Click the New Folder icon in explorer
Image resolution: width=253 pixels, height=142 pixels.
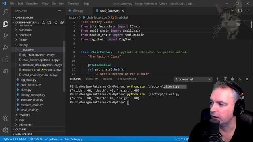tap(49, 22)
